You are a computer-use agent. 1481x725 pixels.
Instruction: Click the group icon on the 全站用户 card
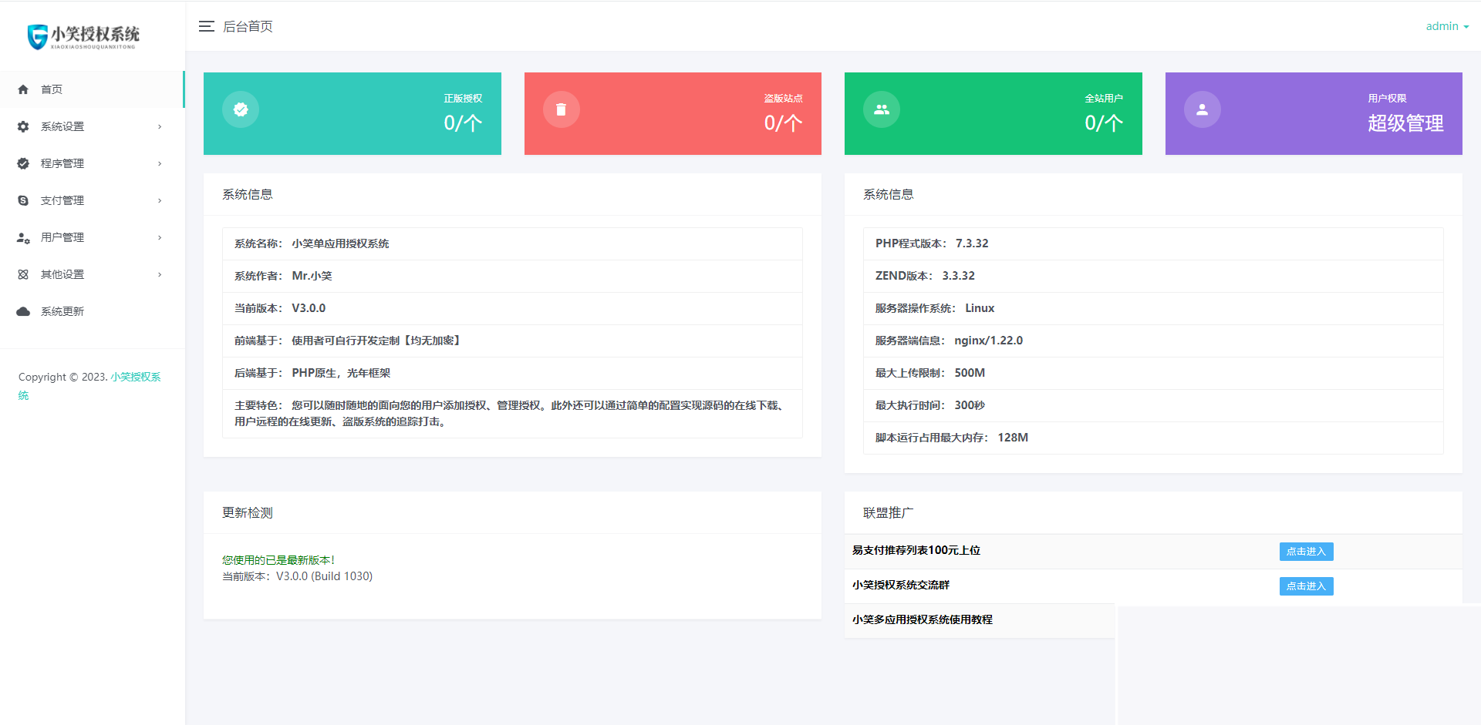point(881,109)
